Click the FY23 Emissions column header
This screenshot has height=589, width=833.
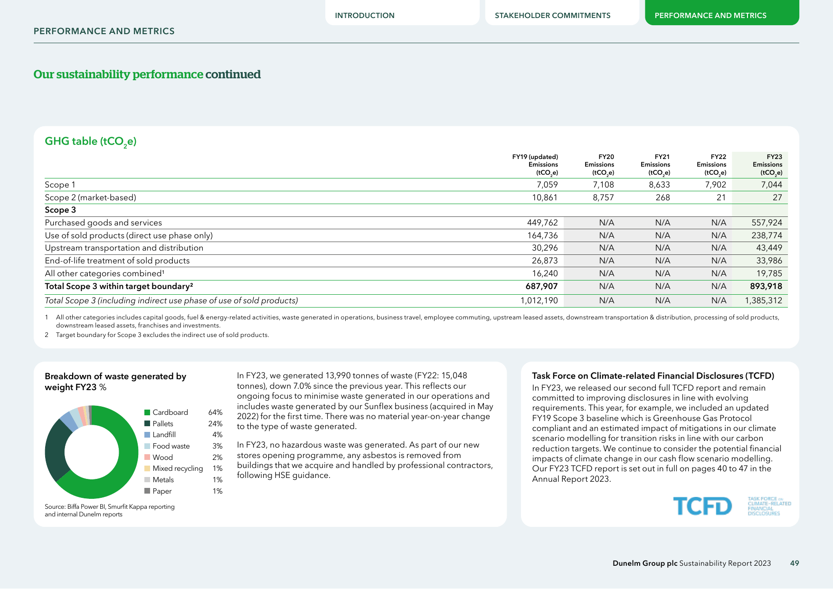point(767,165)
